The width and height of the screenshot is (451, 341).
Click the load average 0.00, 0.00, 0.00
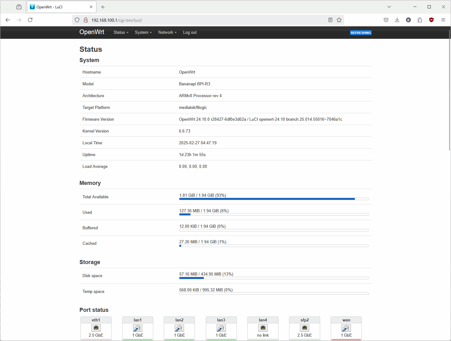[x=193, y=166]
